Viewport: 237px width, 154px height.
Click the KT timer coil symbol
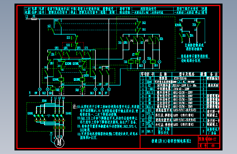click(x=137, y=62)
